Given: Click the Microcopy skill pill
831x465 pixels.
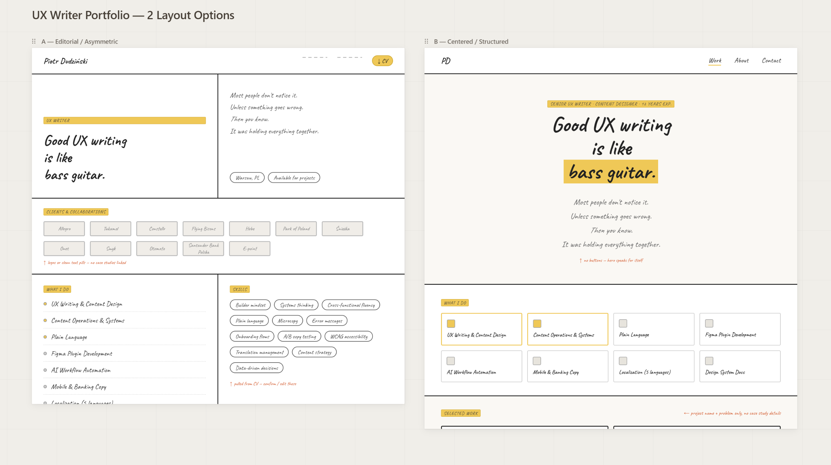Looking at the screenshot, I should pos(288,321).
